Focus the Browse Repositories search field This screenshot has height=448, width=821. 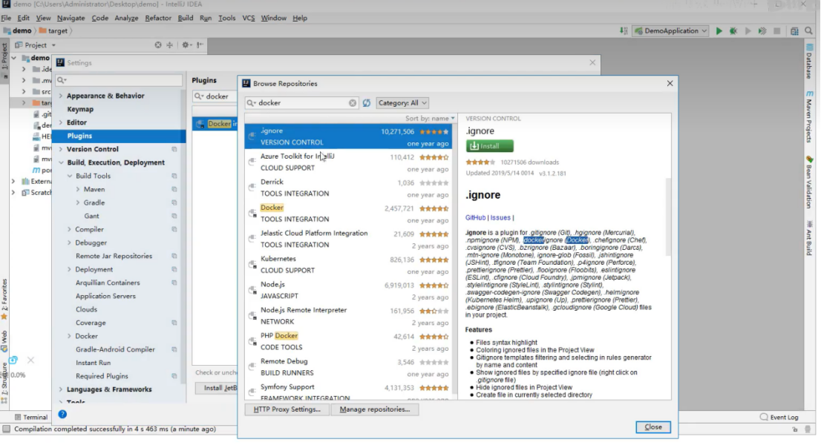(x=301, y=103)
